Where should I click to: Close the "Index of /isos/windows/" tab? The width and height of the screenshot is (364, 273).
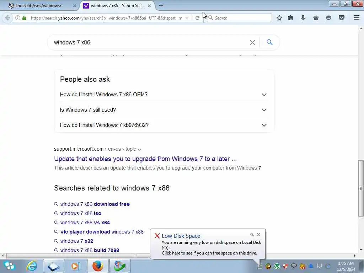click(x=75, y=6)
